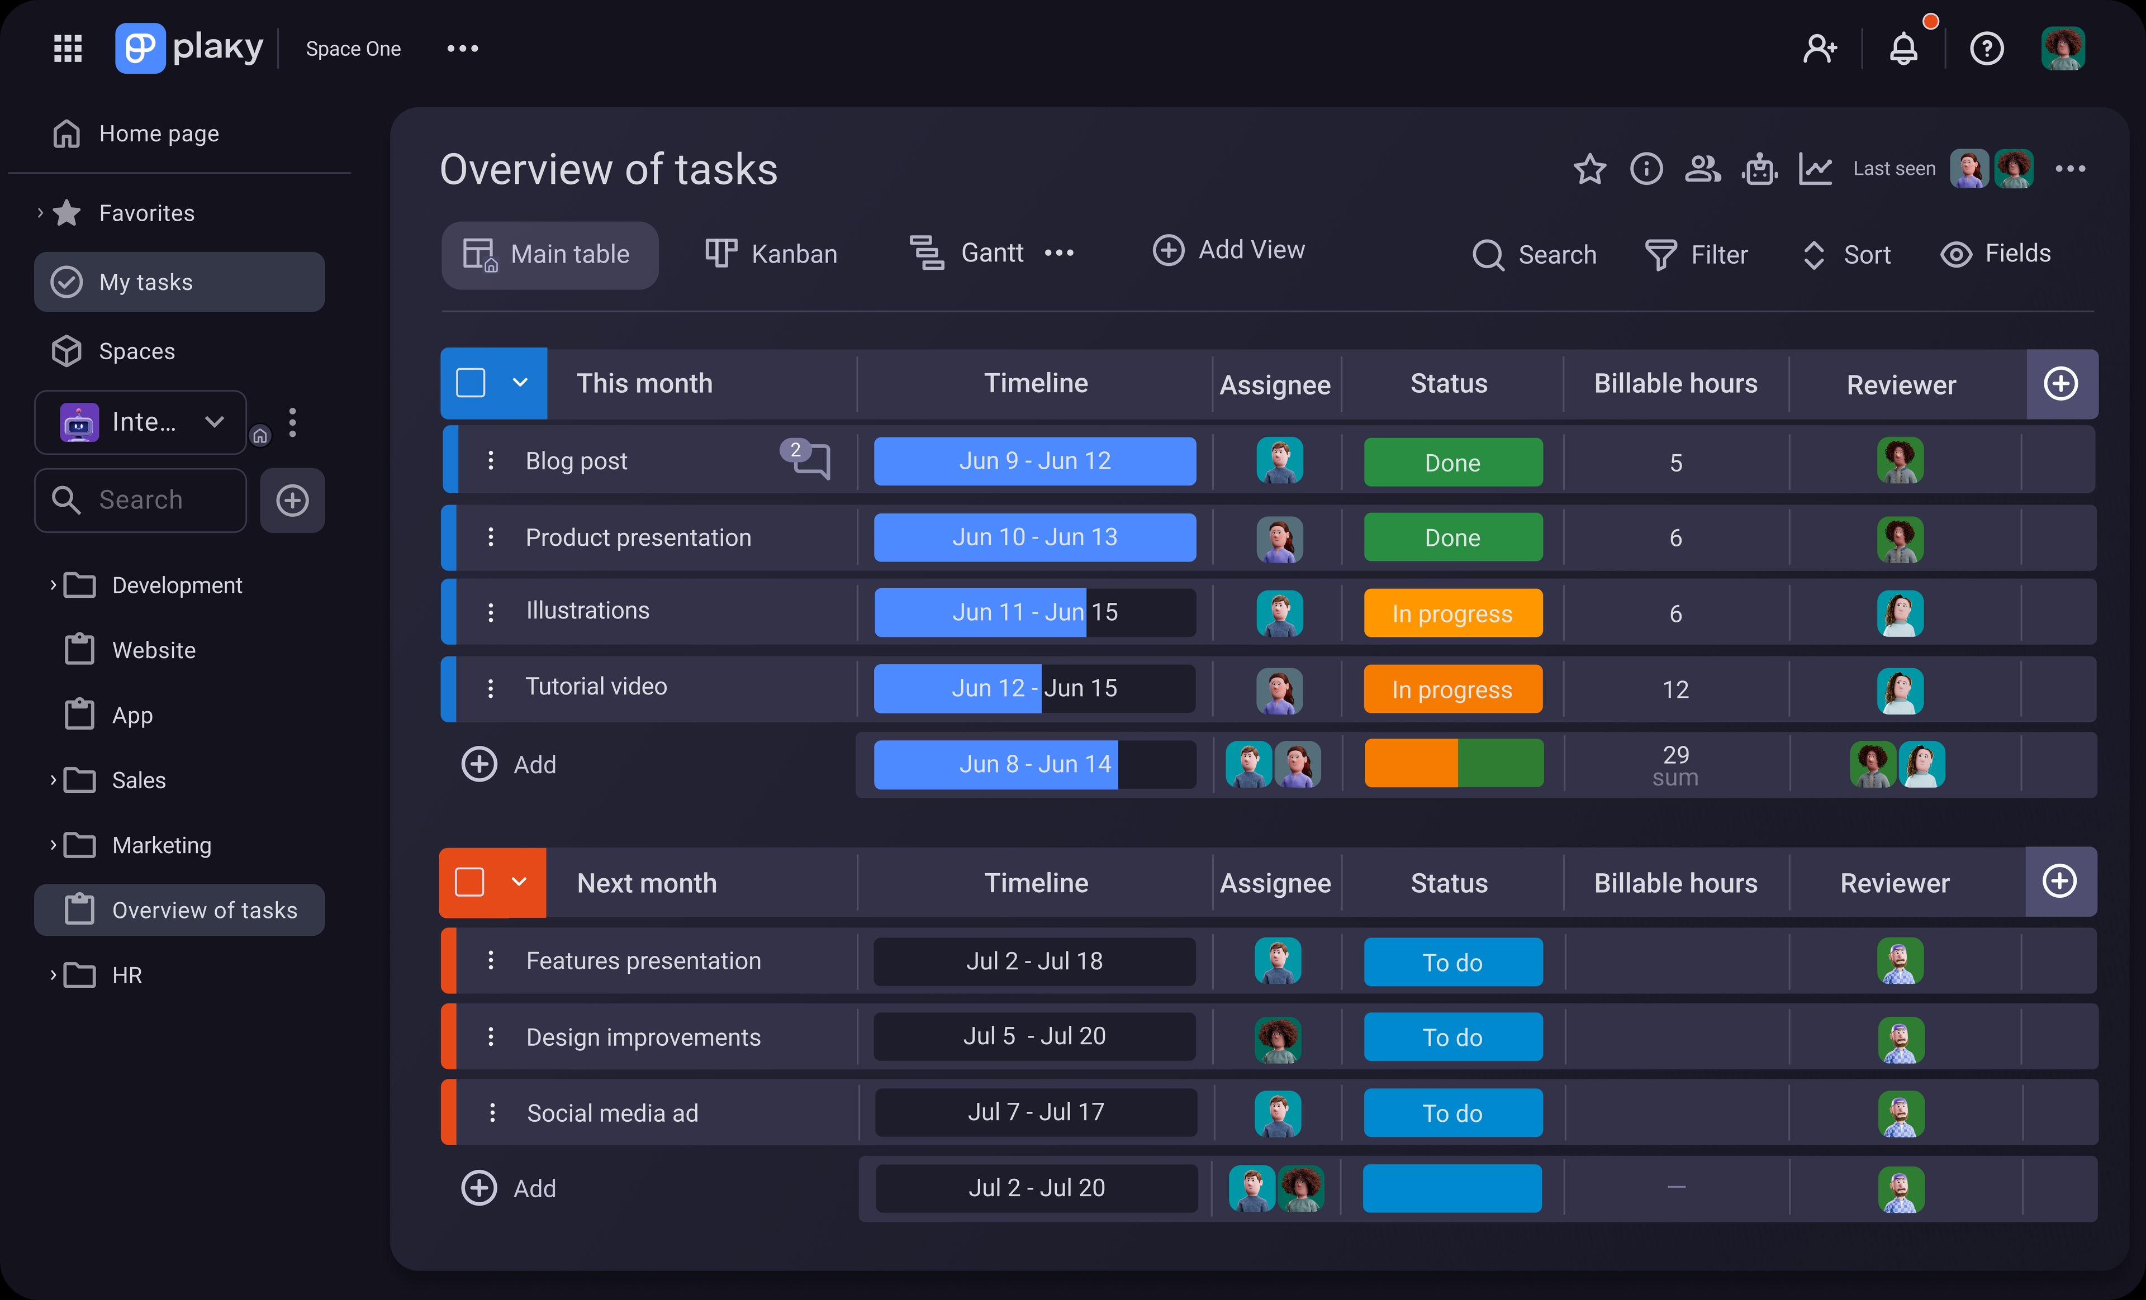Screen dimensions: 2146x1300
Task: Open the board chart icon
Action: point(1815,168)
